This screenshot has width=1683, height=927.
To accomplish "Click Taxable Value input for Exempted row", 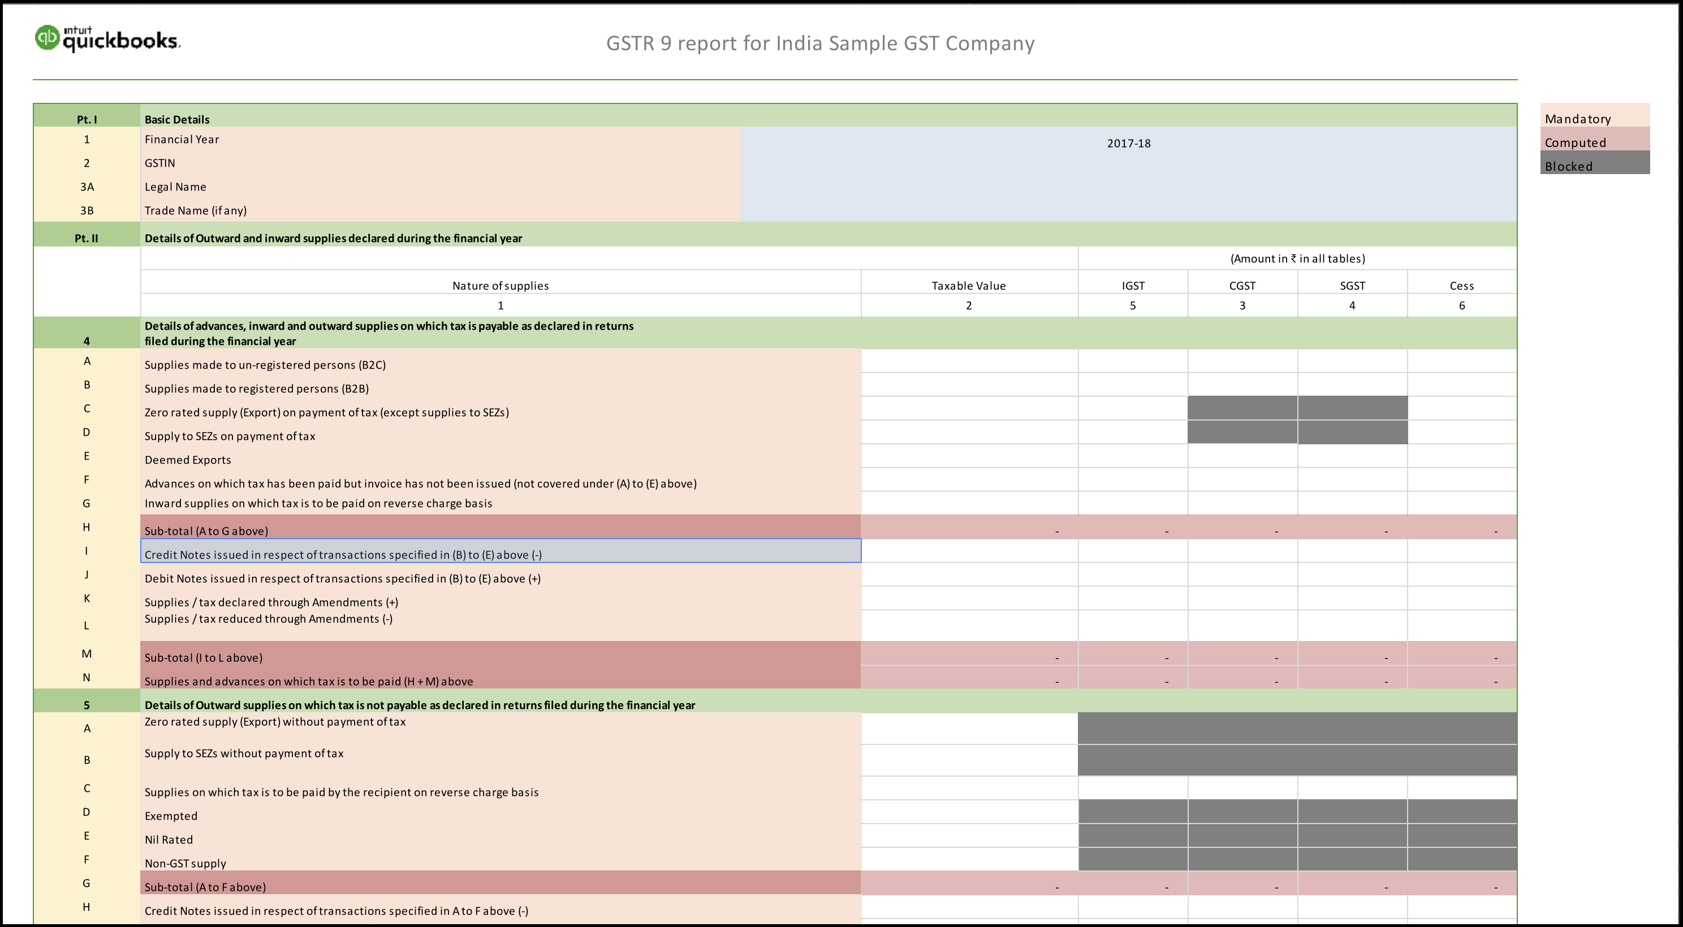I will coord(969,812).
